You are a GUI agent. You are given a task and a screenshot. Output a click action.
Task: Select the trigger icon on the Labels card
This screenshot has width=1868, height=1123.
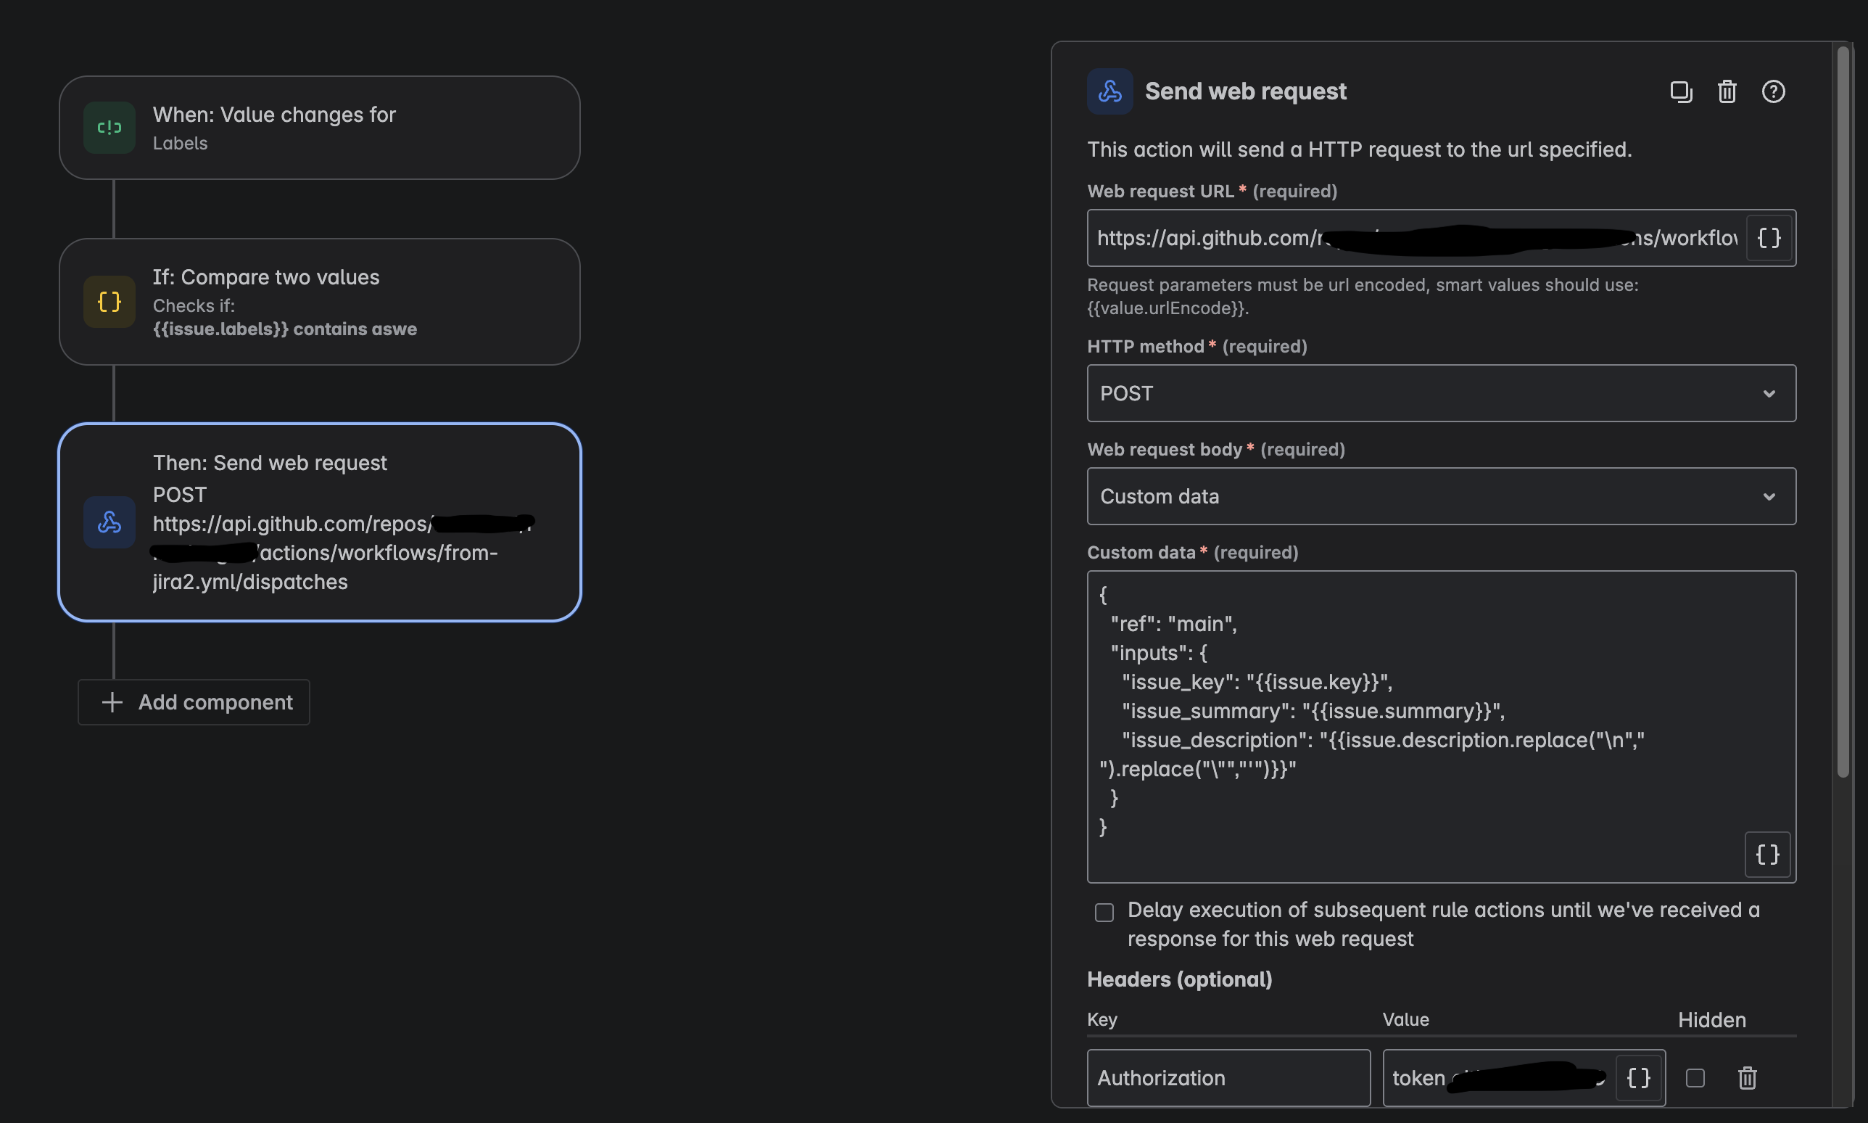109,127
